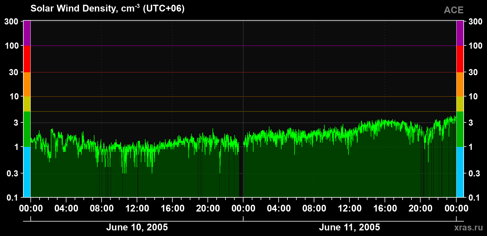Click the June 10, 2005 date label
Screen dimensions: 487x236
point(137,227)
